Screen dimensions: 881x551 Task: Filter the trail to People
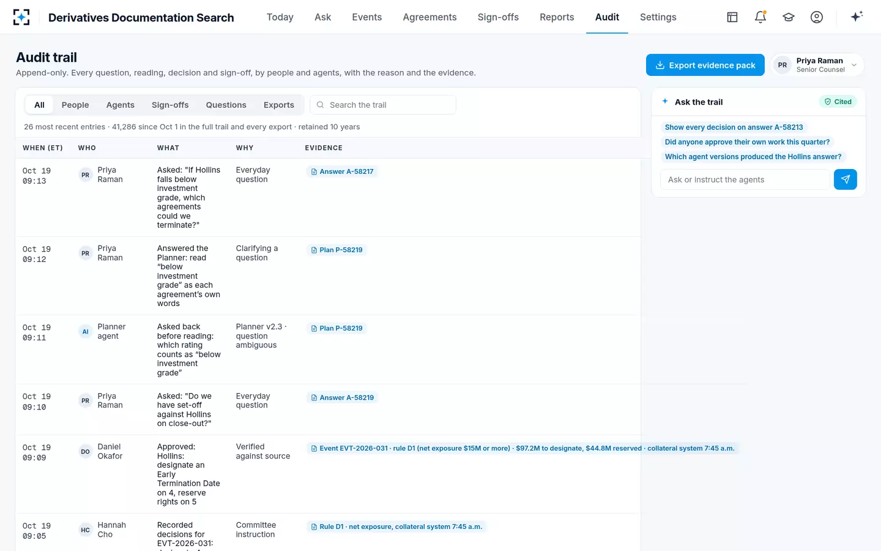(75, 105)
